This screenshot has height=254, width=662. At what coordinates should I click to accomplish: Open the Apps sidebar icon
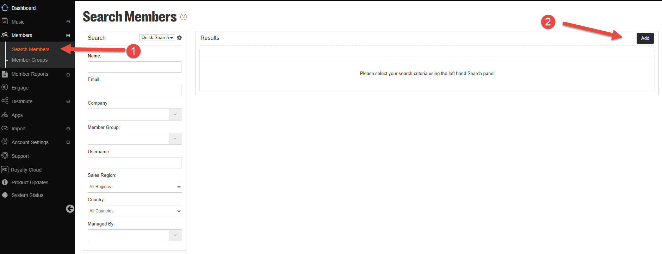point(5,115)
